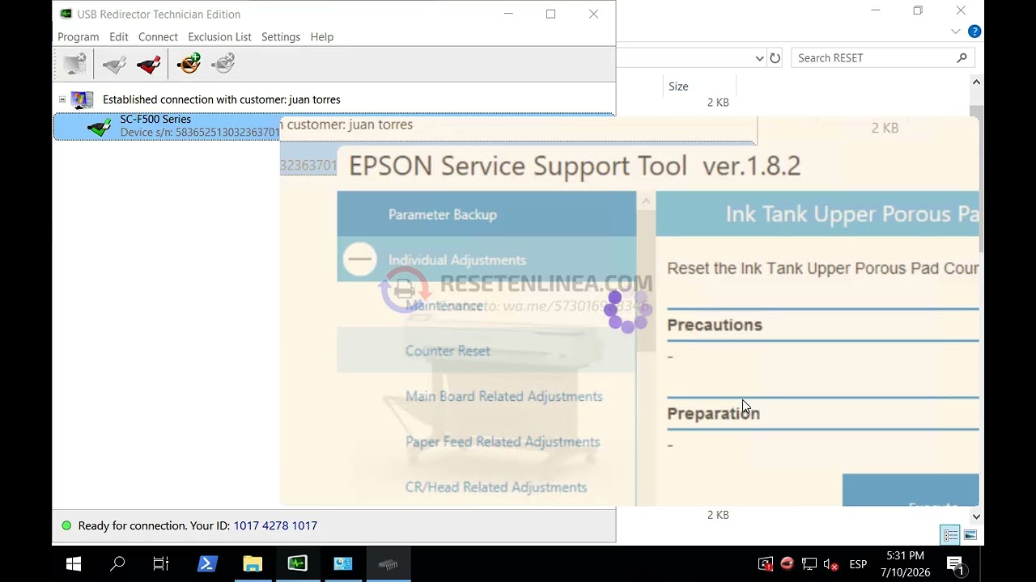Click the File Explorer help icon

(974, 32)
